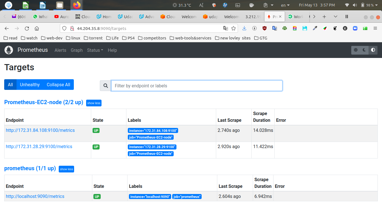Switch to dark moon theme
Image resolution: width=382 pixels, height=215 pixels.
(364, 50)
